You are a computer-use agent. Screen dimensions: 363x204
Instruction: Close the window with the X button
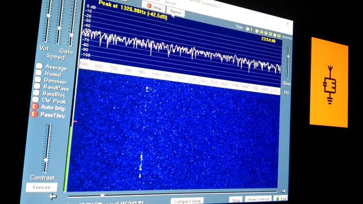[288, 24]
